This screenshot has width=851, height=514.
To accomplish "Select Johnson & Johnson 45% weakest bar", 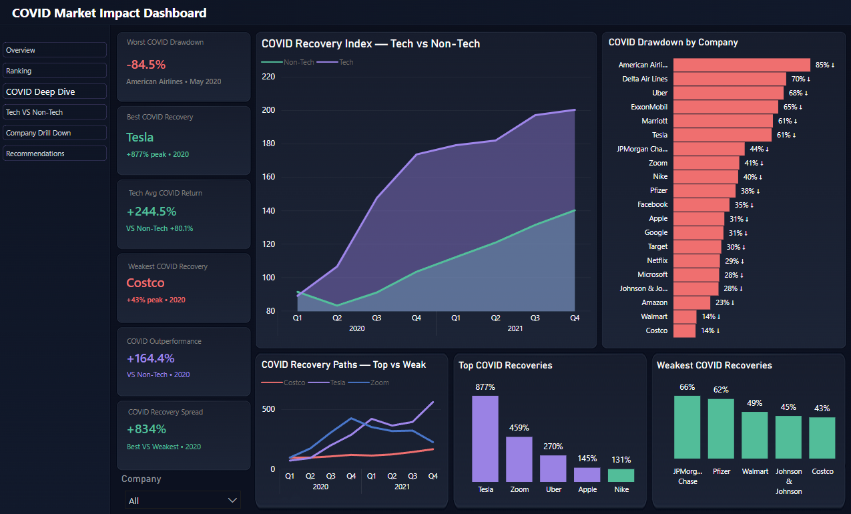I will 789,437.
